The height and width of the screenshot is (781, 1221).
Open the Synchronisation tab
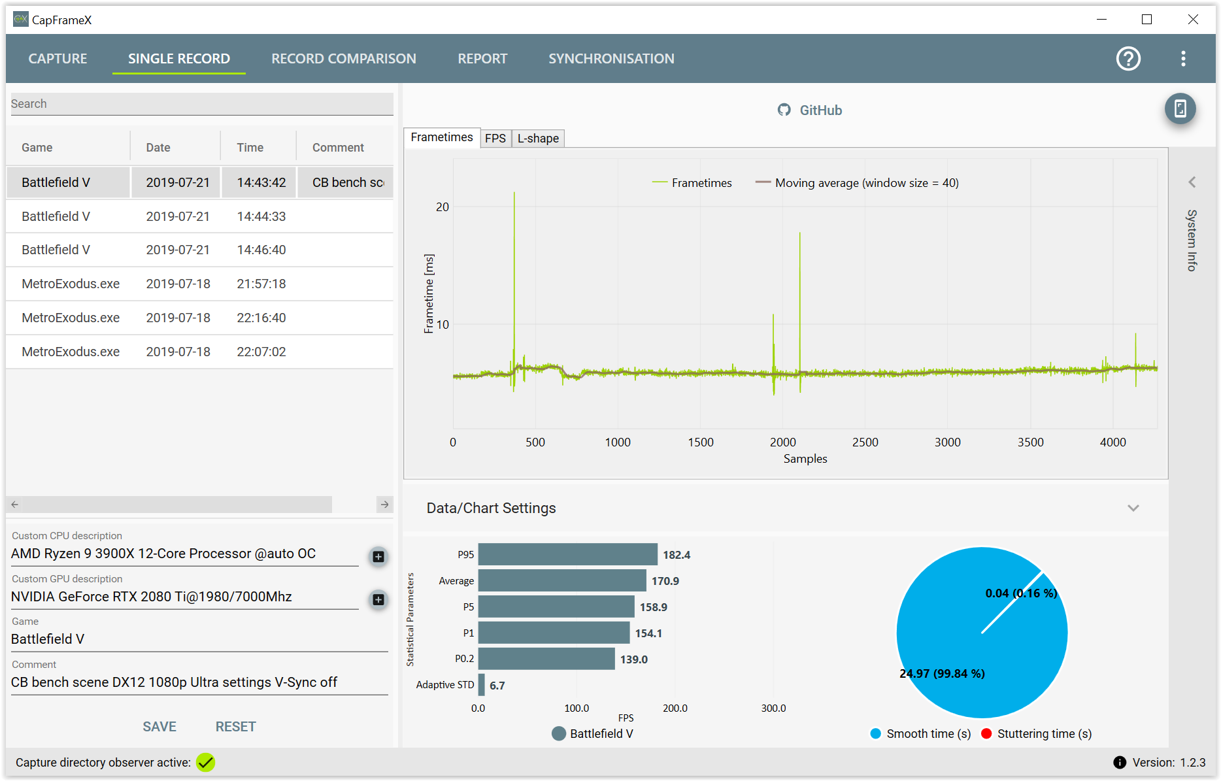(x=611, y=59)
